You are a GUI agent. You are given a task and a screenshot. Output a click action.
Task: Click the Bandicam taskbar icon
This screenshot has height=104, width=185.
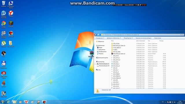(44, 102)
